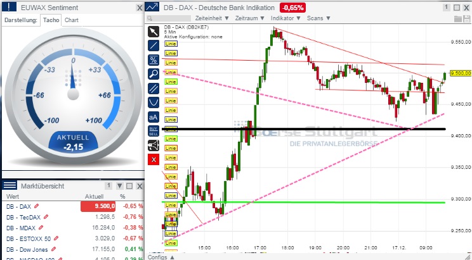Sort by the Aktuell column header

(95, 197)
